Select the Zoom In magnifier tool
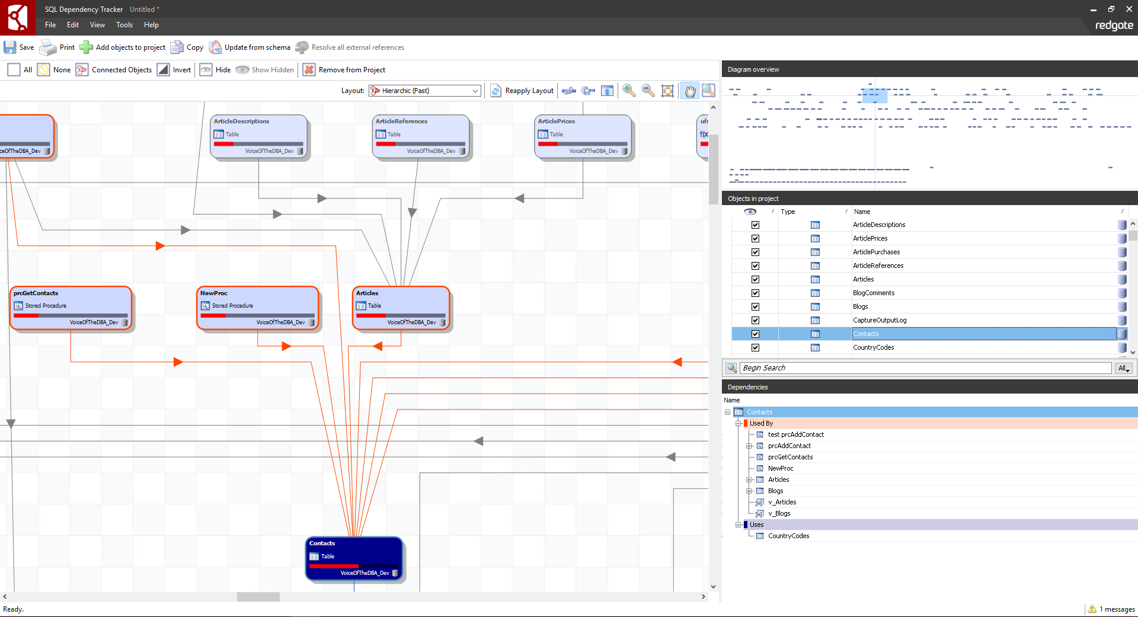Screen dimensions: 1138x617 tap(629, 91)
